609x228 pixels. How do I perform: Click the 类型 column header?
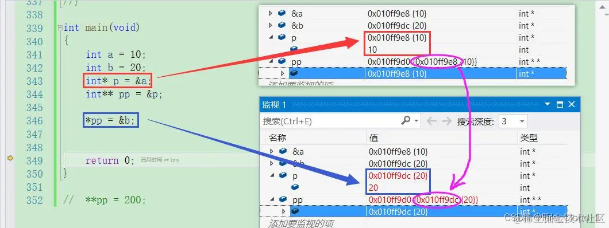coord(529,138)
